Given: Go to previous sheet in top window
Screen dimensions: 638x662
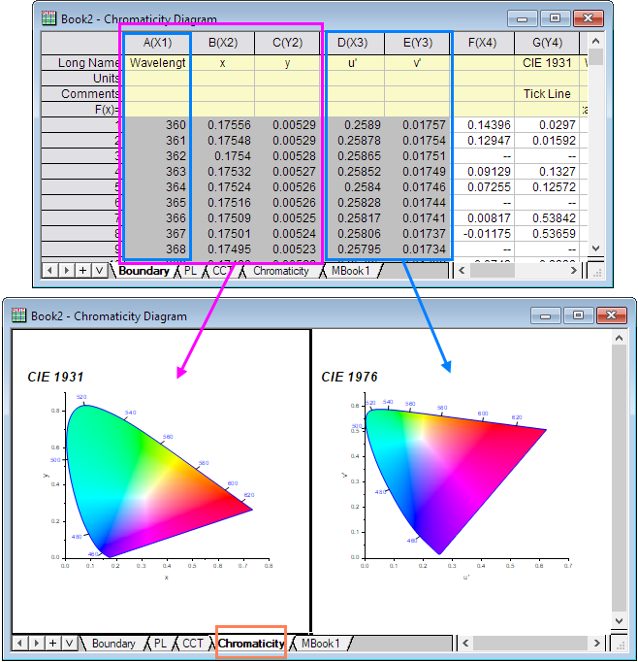Looking at the screenshot, I should pos(49,271).
